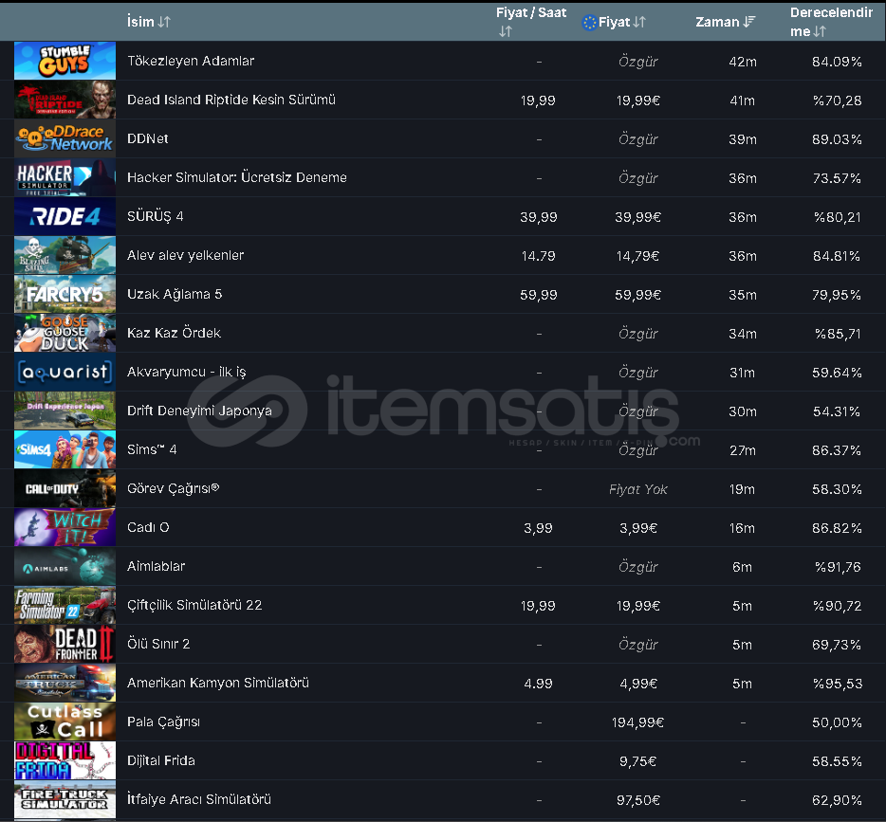
Task: Click the 14,79€ price of Alev alev yelkenler
Action: 638,256
